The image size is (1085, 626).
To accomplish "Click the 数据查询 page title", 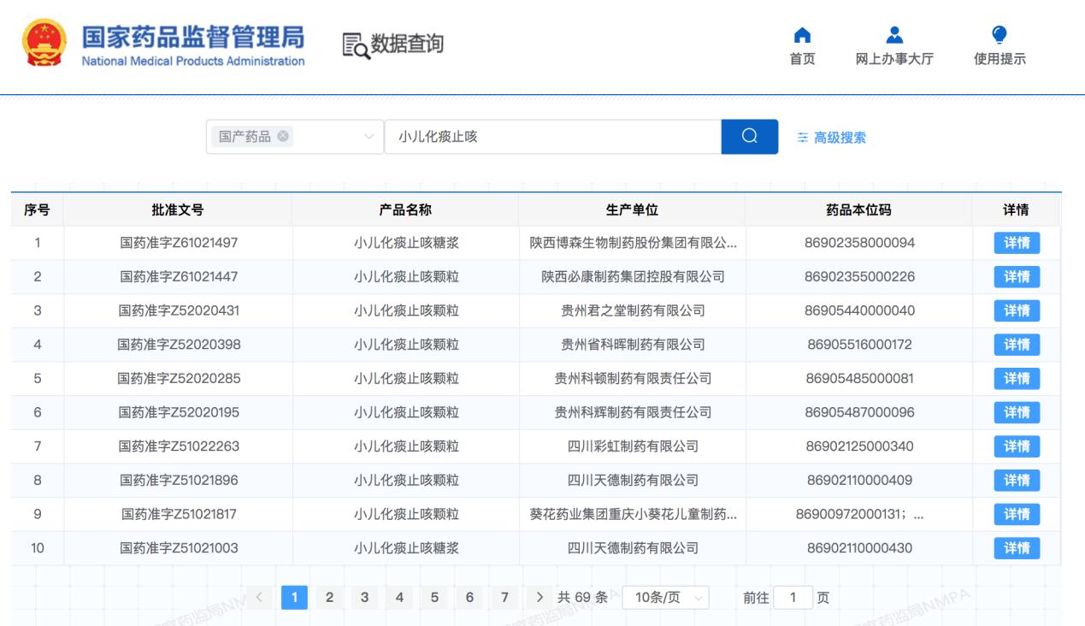I will tap(407, 44).
